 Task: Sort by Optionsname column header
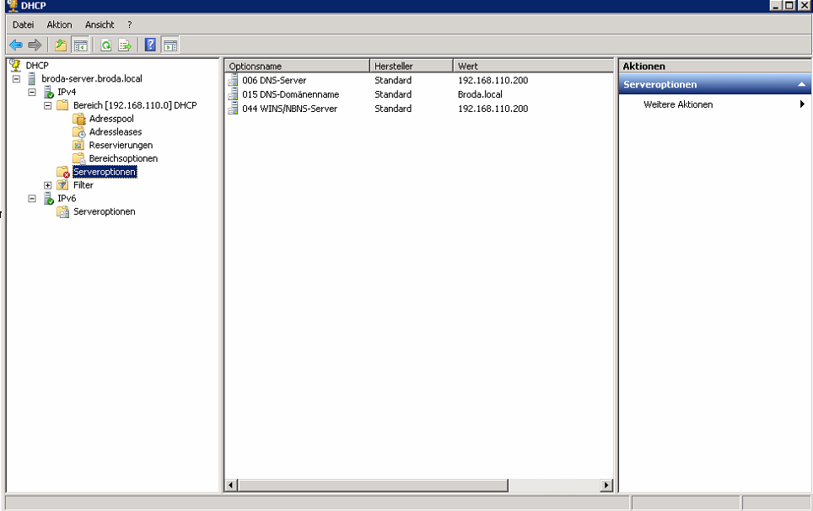(297, 66)
